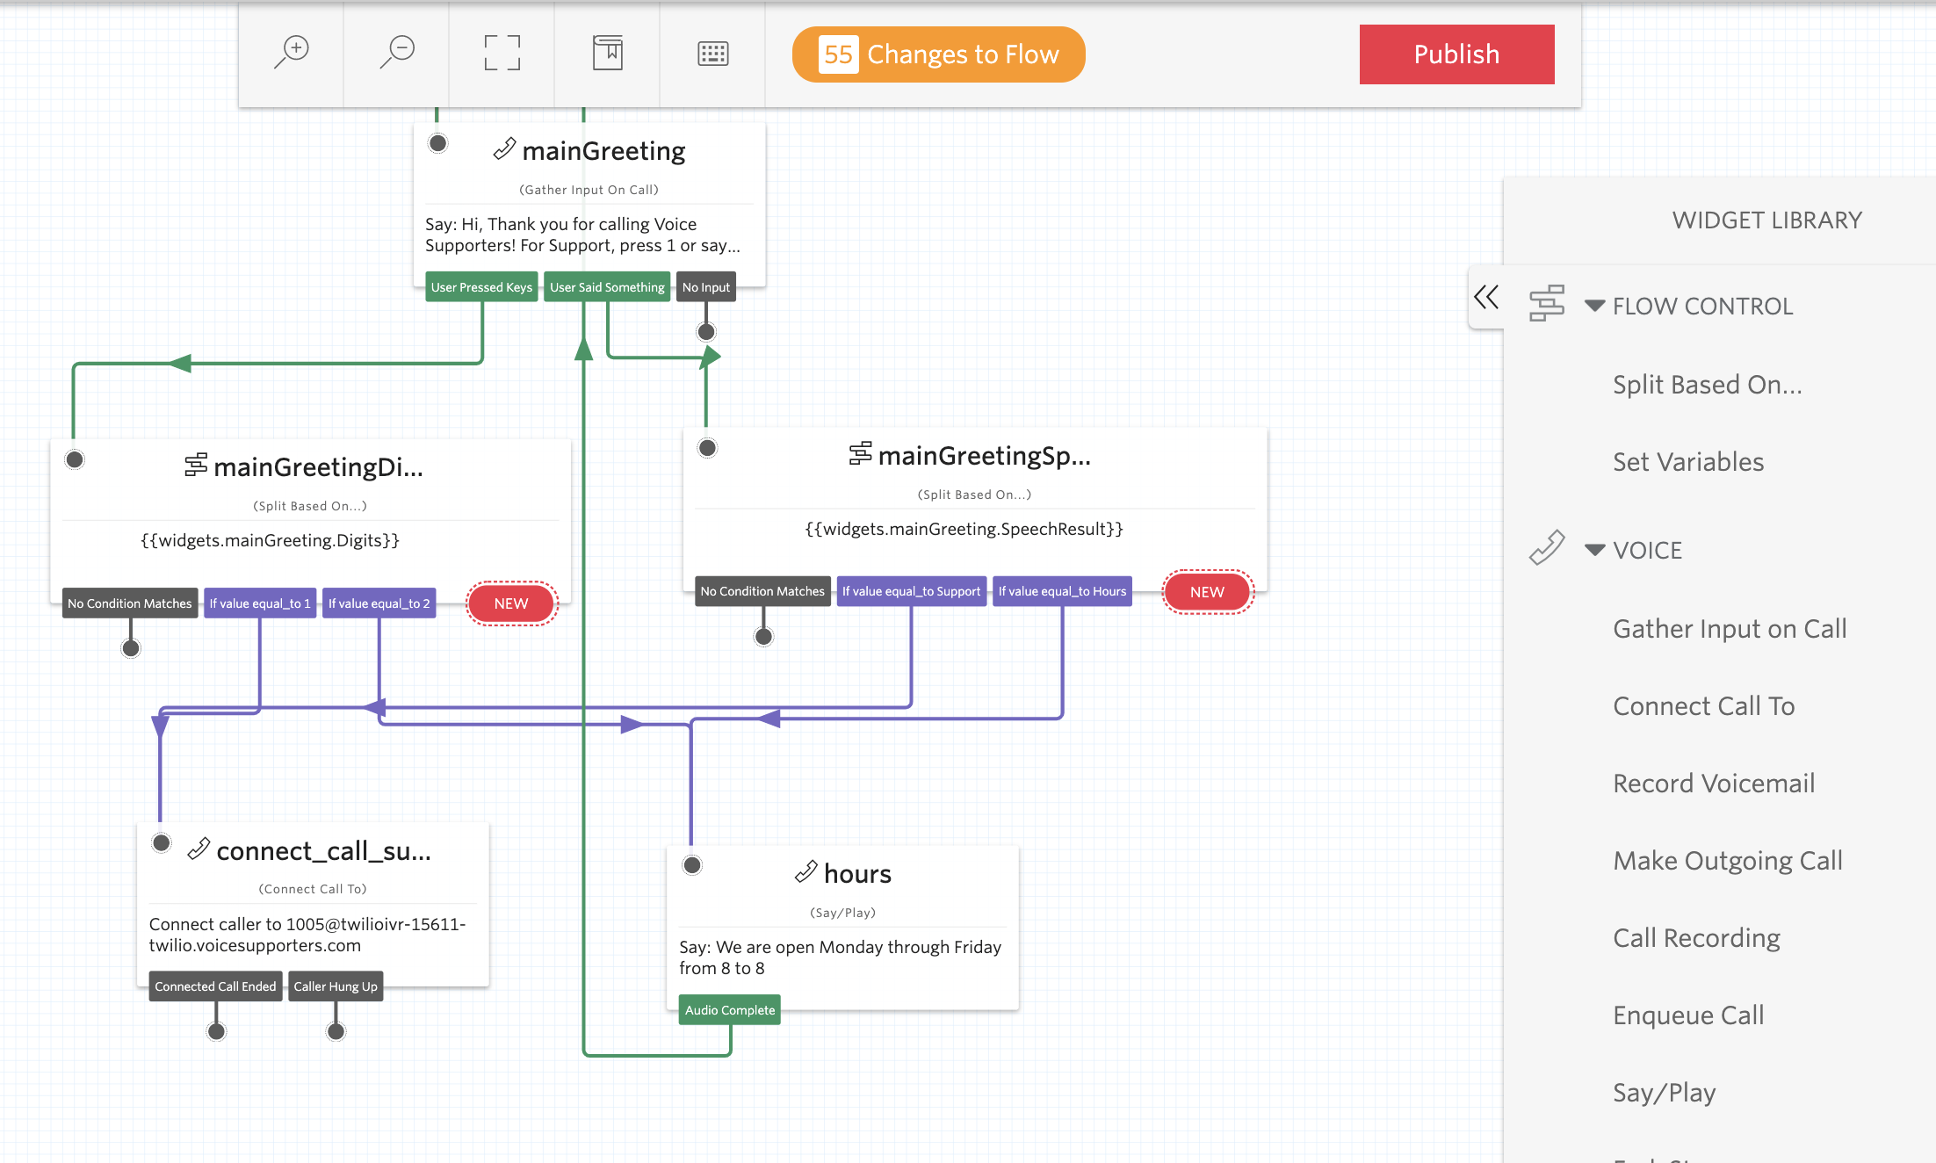Add NEW condition on mainGreetingDi widget

pyautogui.click(x=511, y=603)
